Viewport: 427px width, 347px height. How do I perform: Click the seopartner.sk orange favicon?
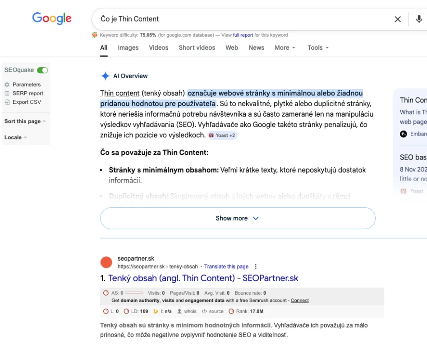pos(106,262)
